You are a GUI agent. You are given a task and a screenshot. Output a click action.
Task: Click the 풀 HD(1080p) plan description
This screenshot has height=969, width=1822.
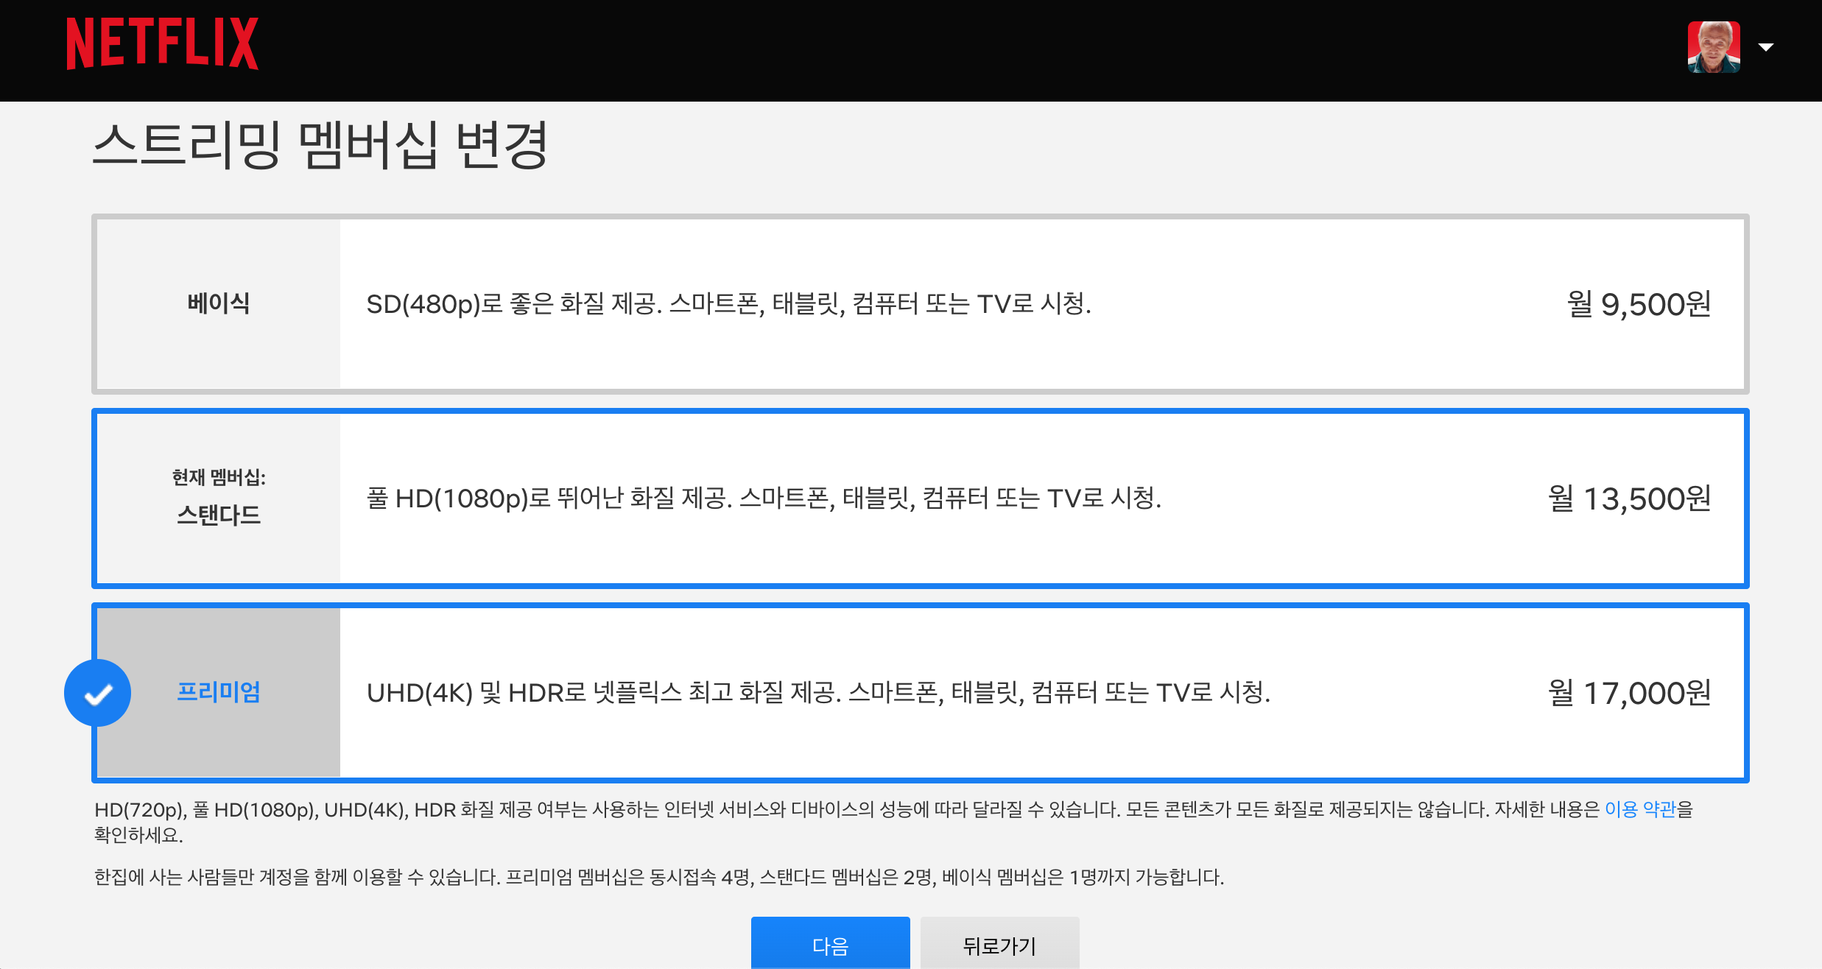coord(764,498)
